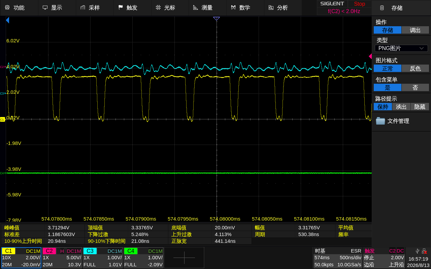The width and height of the screenshot is (431, 269).
Task: Open the 功能 (Utility) menu
Action: tap(19, 7)
